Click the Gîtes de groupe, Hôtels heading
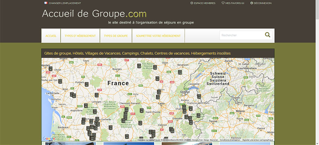This screenshot has width=319, height=145. 138,54
